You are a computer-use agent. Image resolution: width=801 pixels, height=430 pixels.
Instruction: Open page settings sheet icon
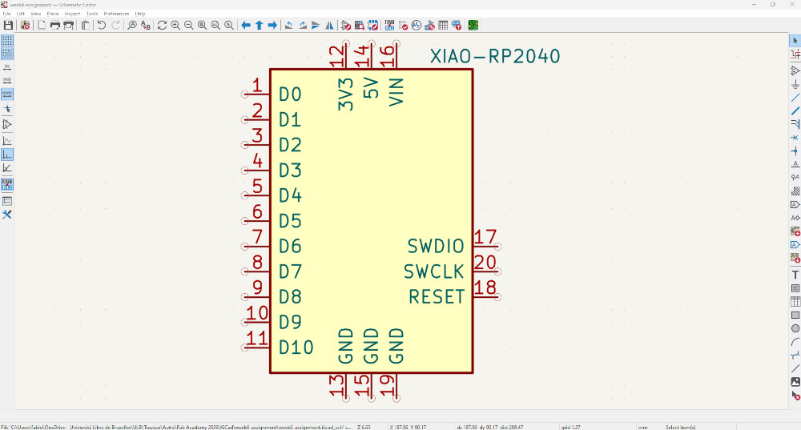(42, 25)
